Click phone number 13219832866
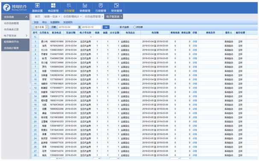Viewport: 259px width, 161px height. click(x=57, y=118)
